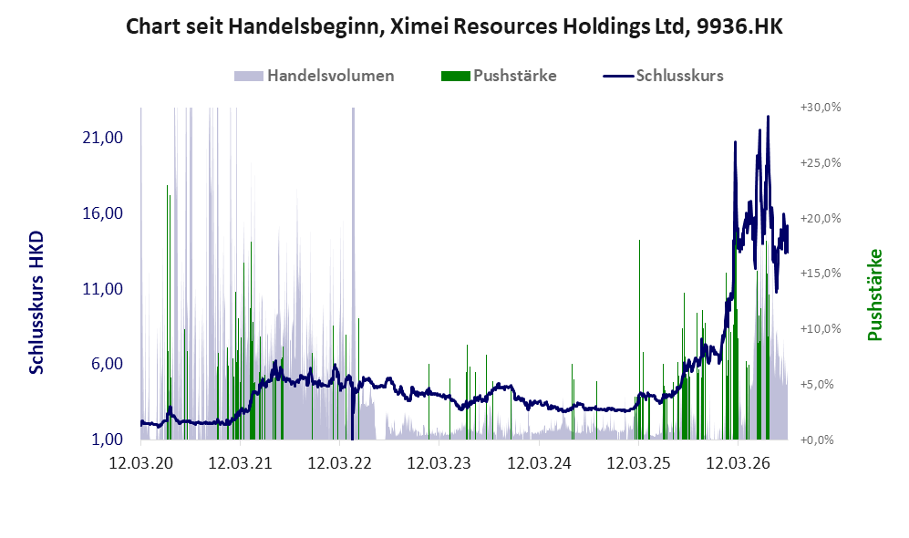
Task: Click the 12.03.26 date label
Action: tap(738, 463)
